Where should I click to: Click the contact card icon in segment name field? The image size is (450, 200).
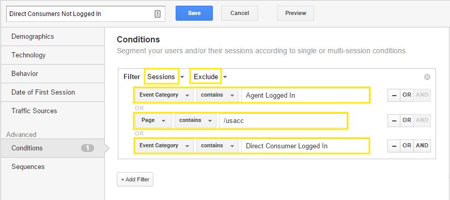click(x=157, y=14)
